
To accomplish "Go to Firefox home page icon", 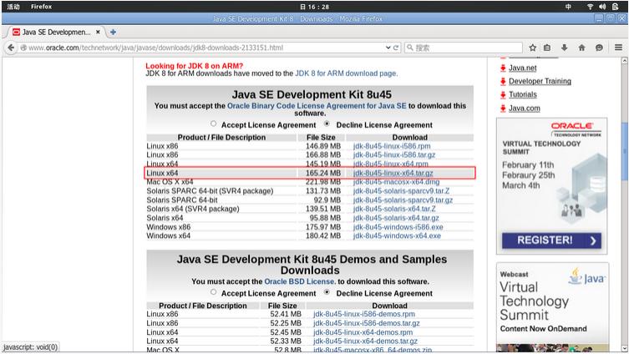I will point(581,48).
